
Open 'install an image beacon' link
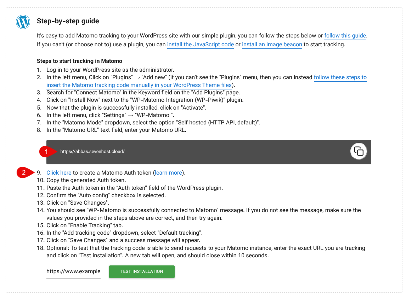tap(272, 45)
